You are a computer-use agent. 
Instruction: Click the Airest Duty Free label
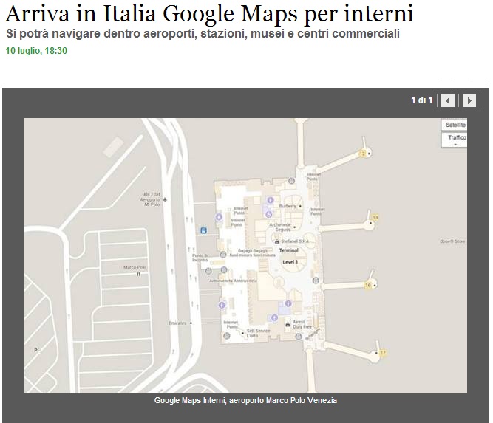pos(302,324)
